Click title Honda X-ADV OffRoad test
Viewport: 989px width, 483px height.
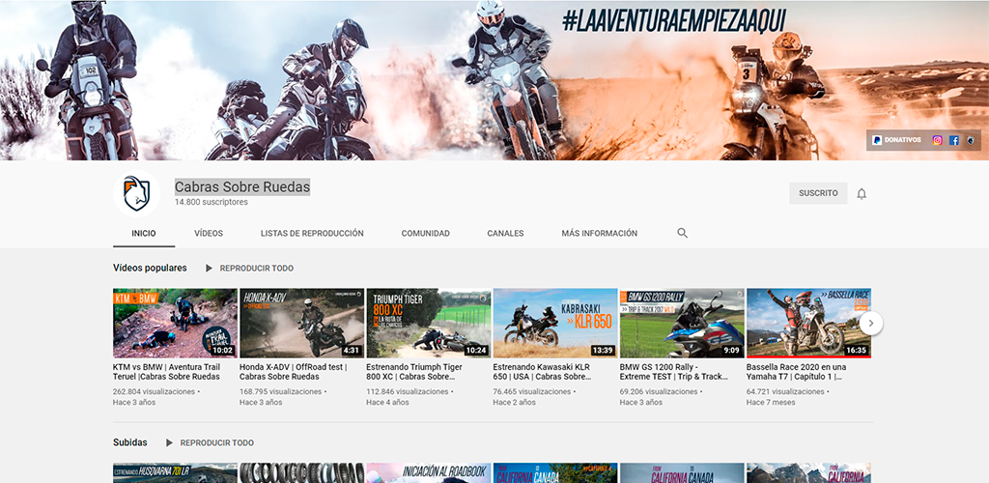(294, 371)
